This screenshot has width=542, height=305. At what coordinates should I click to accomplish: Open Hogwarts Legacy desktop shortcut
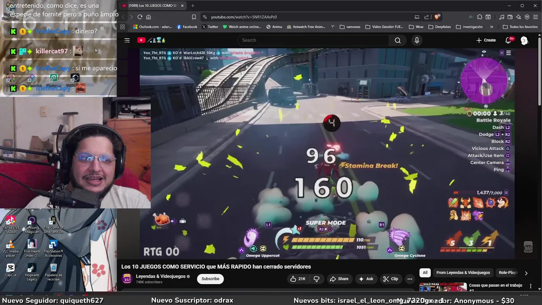[x=32, y=272]
